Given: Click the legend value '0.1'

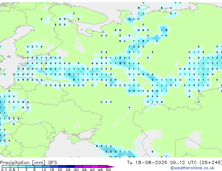Looking at the screenshot, I should pyautogui.click(x=4, y=170).
